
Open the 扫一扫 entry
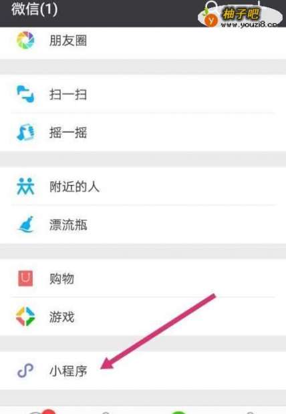click(143, 94)
